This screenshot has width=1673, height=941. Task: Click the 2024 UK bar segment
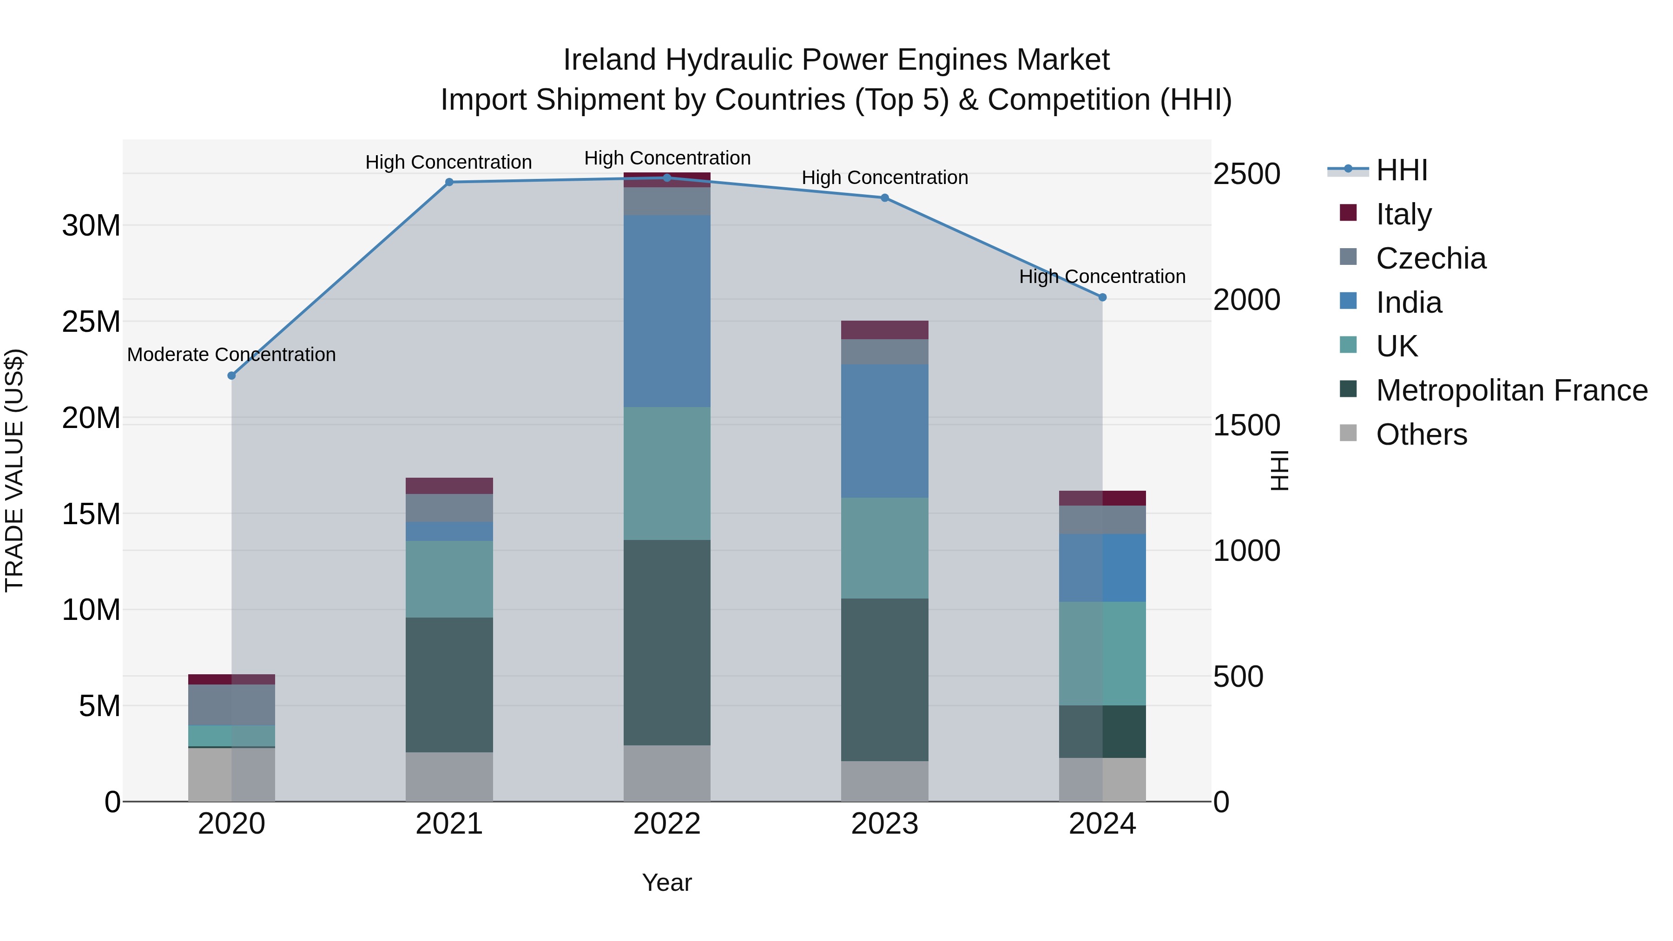[1102, 654]
